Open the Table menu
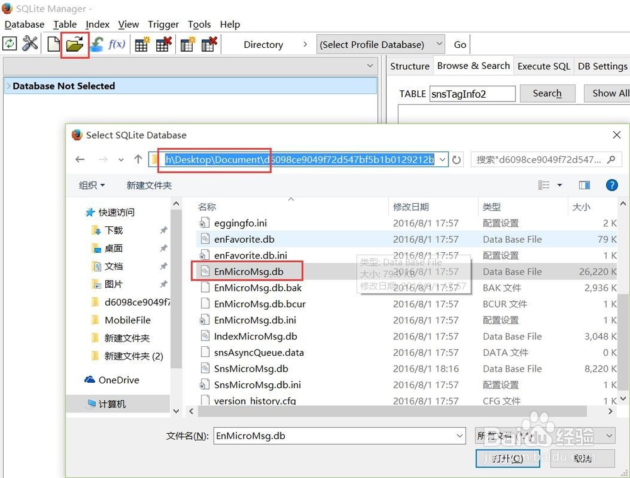The height and width of the screenshot is (478, 630). (x=65, y=25)
